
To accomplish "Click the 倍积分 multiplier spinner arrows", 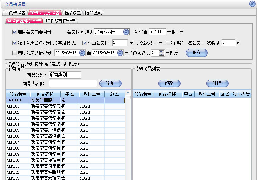I will pos(161,53).
